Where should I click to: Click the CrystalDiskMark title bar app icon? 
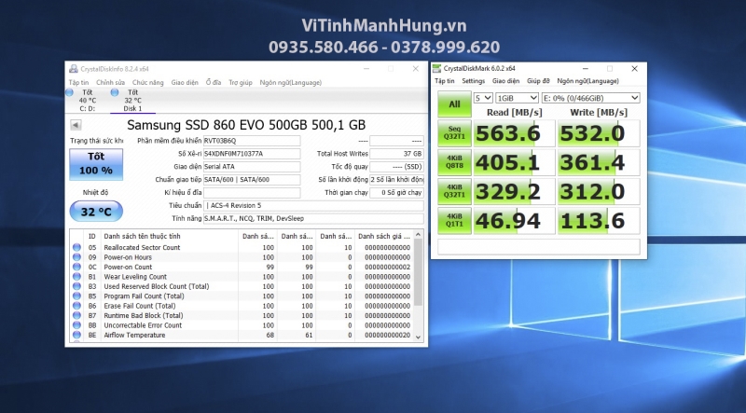[x=436, y=68]
